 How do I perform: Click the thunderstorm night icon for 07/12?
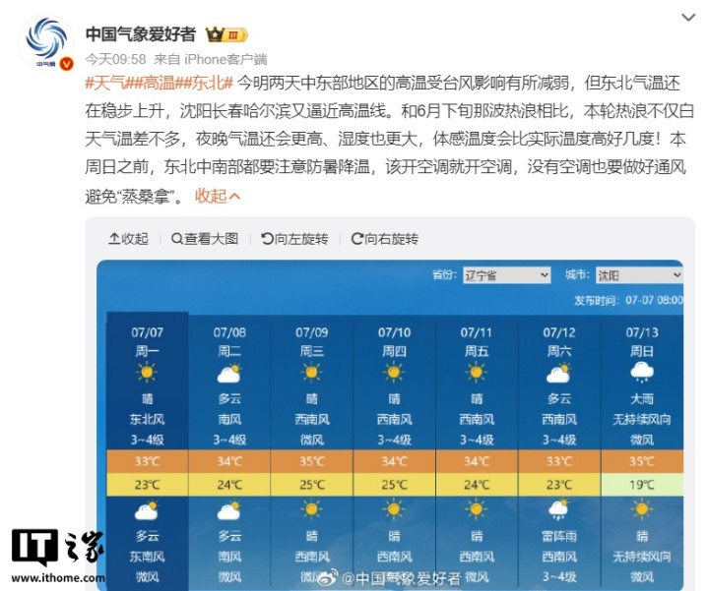tap(559, 510)
